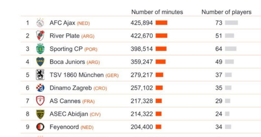Click the grey players bar for Ajax

pos(231,23)
